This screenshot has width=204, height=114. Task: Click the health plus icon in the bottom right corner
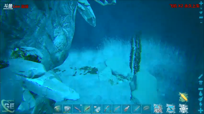coord(201,111)
